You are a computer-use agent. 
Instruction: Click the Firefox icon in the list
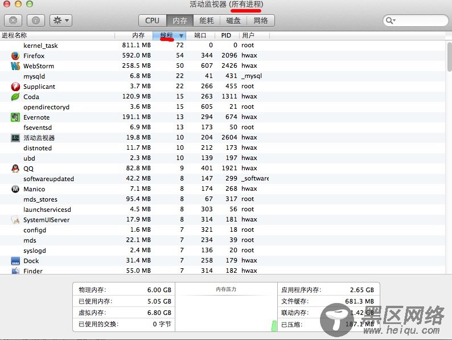[x=15, y=56]
